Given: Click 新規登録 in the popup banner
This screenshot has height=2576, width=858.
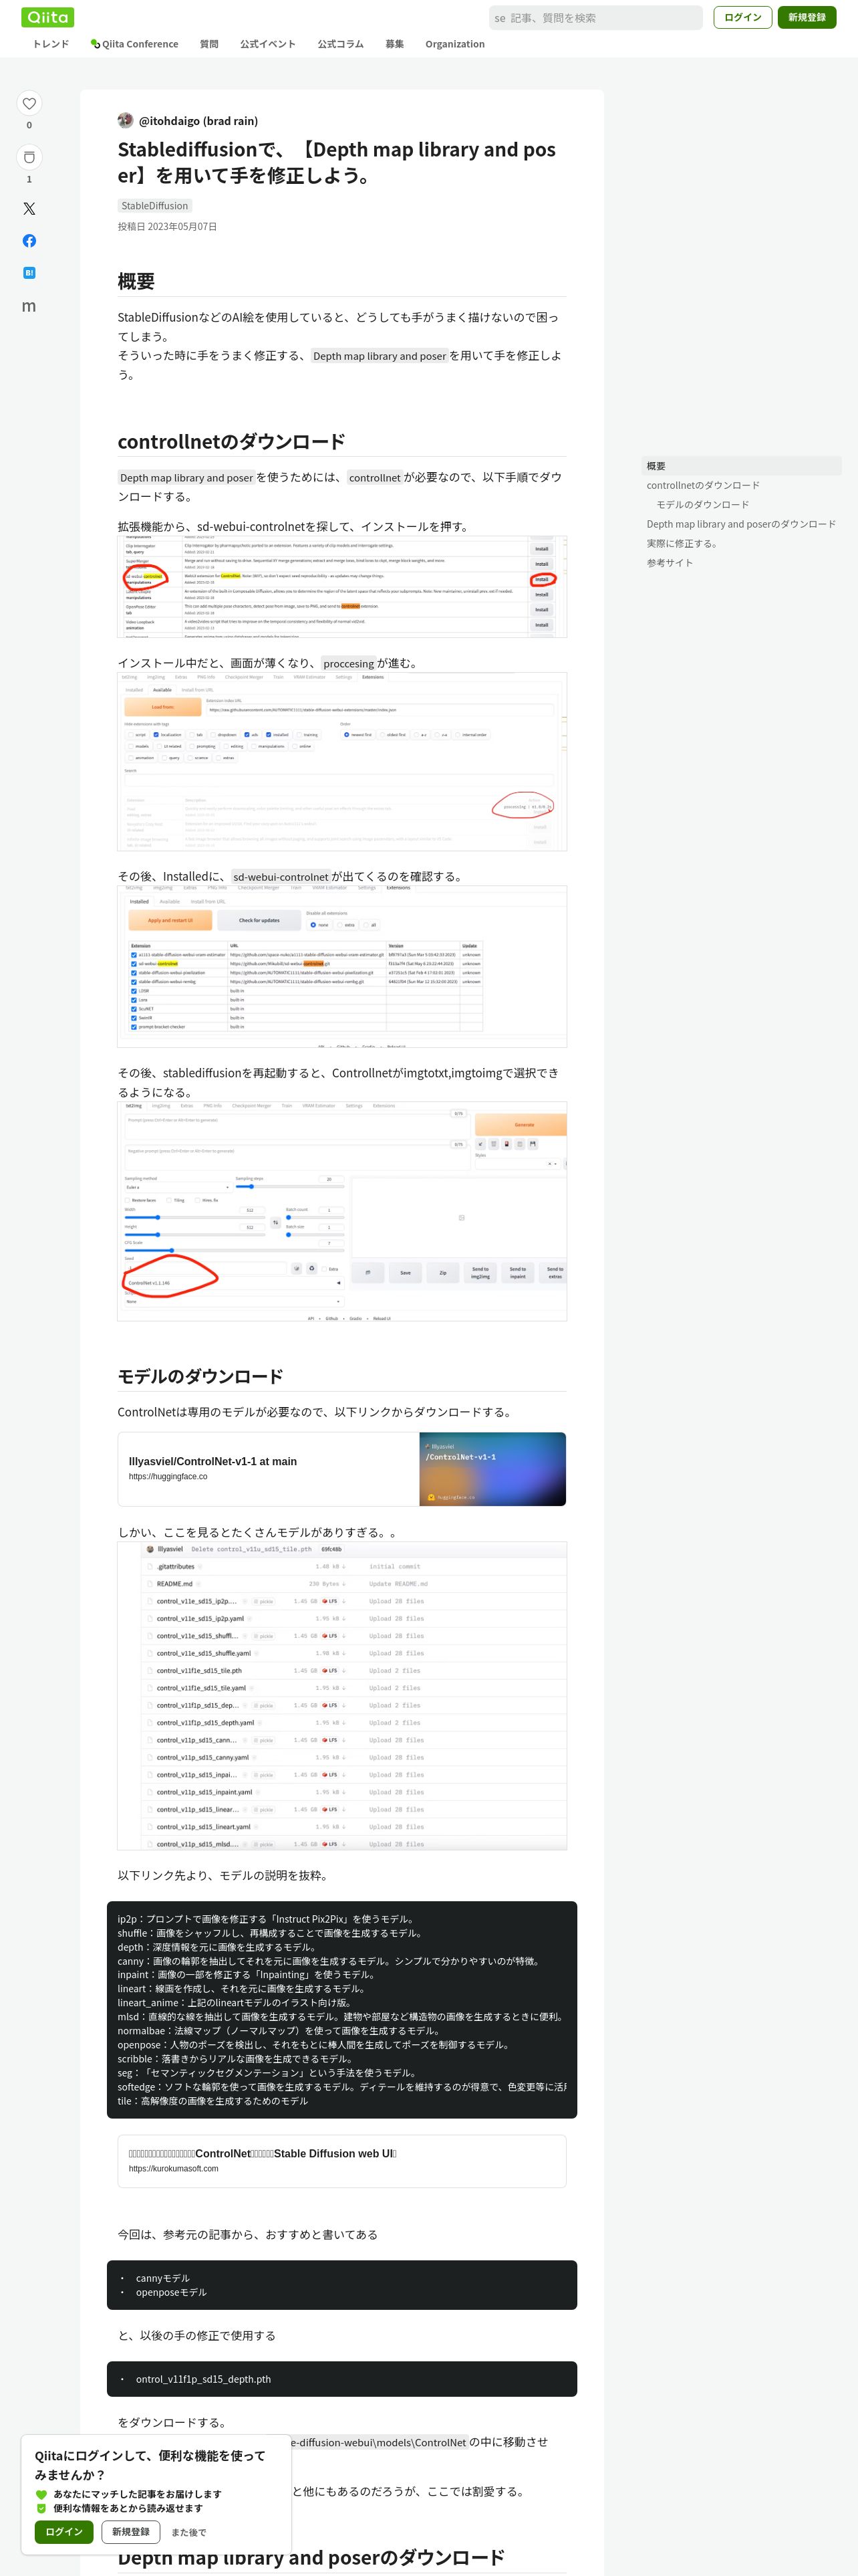Looking at the screenshot, I should tap(131, 2531).
